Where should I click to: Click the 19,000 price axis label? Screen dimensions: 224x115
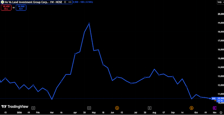click(220, 23)
